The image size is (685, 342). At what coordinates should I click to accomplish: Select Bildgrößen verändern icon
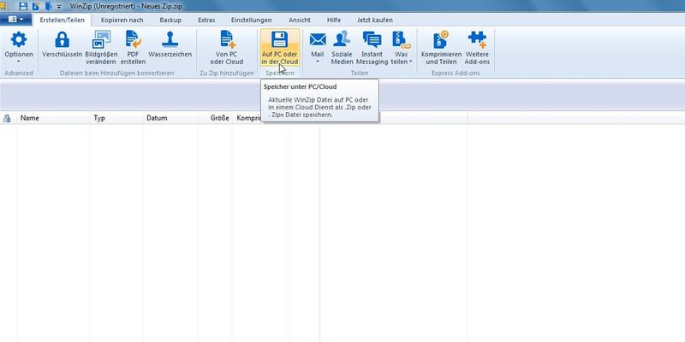click(x=101, y=39)
